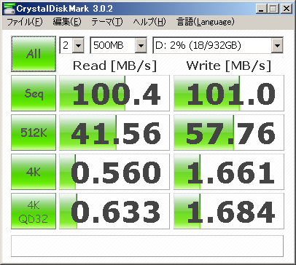Select the Seq write result 101.0
296x265 pixels.
click(229, 93)
